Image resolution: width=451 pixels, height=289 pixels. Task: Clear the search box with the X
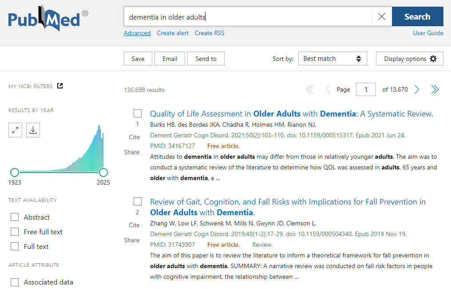381,16
